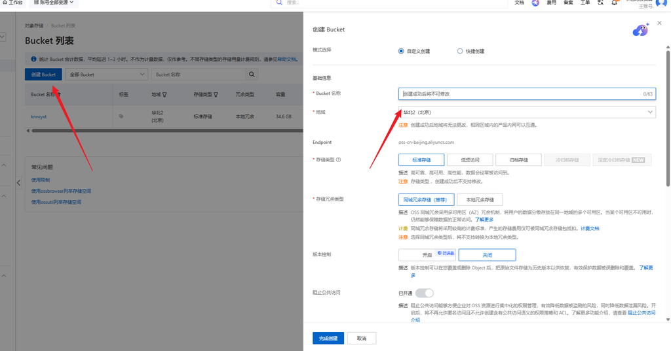Open the 阻止公共访问介绍 link
The height and width of the screenshot is (351, 671).
coord(641,312)
